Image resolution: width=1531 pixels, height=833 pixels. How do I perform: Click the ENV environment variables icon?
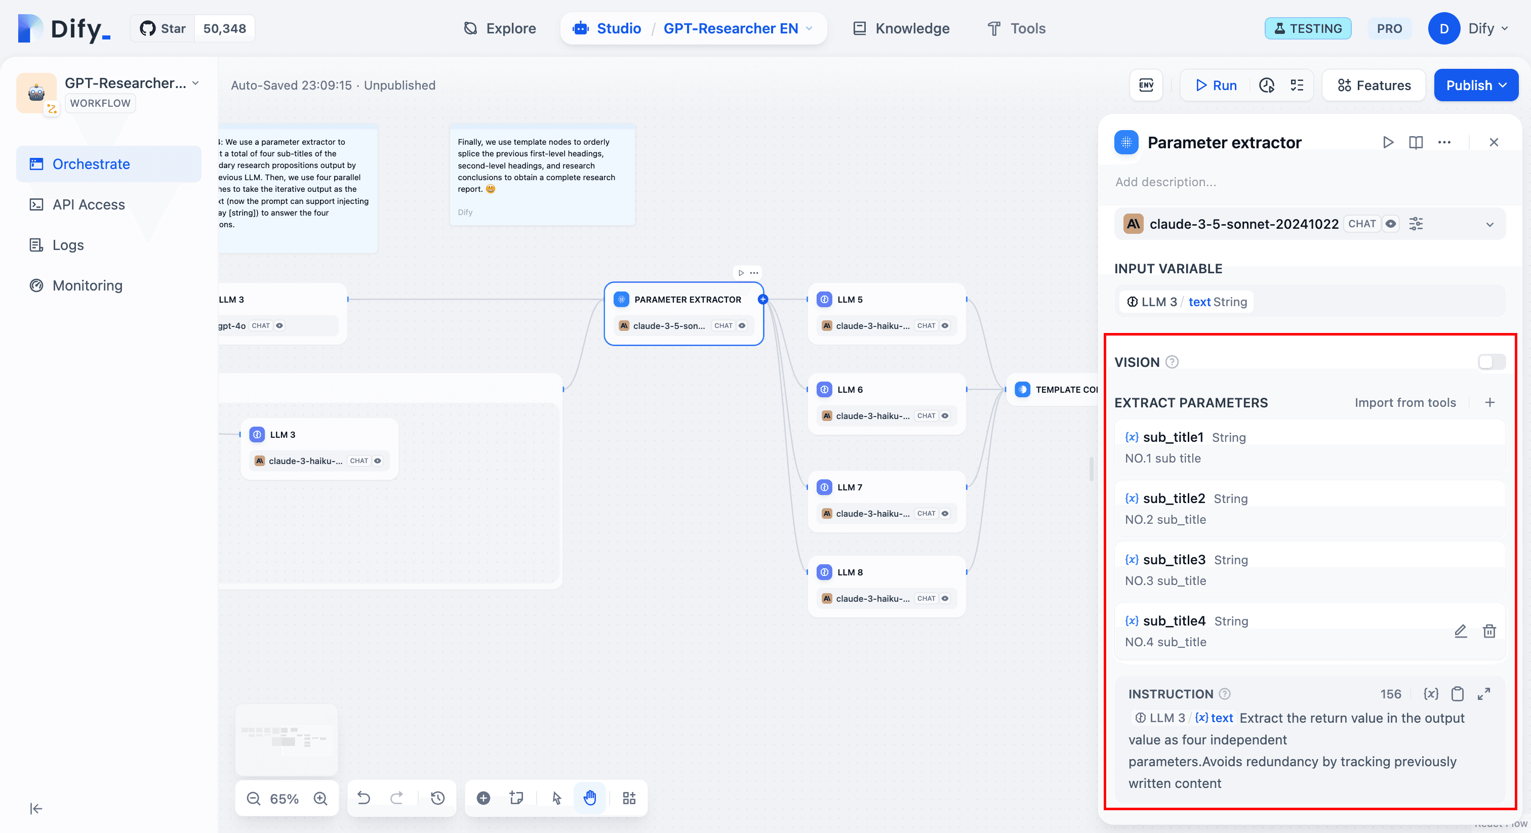(x=1146, y=85)
